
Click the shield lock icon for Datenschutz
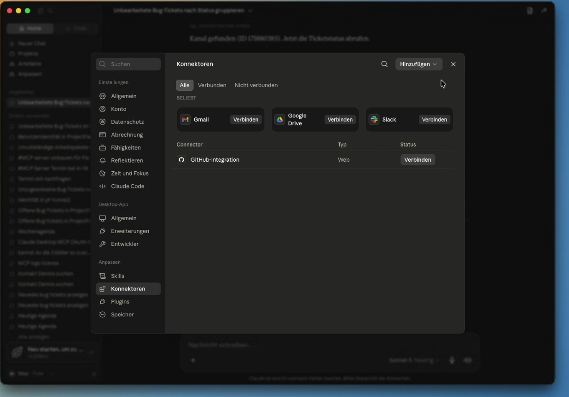[103, 122]
